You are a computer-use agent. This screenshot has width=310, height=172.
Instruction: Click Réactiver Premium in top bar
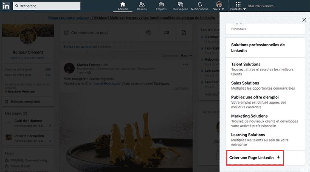pyautogui.click(x=261, y=6)
